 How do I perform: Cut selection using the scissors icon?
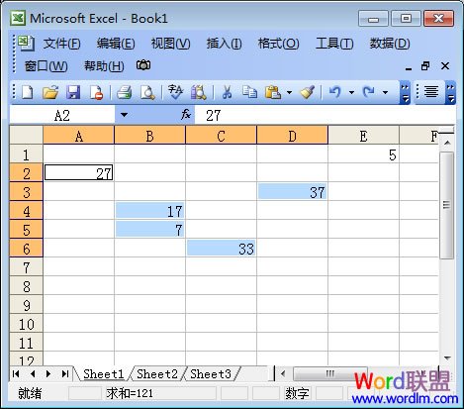227,92
